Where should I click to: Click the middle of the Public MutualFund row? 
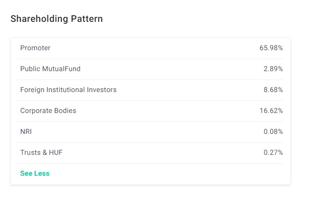point(151,69)
